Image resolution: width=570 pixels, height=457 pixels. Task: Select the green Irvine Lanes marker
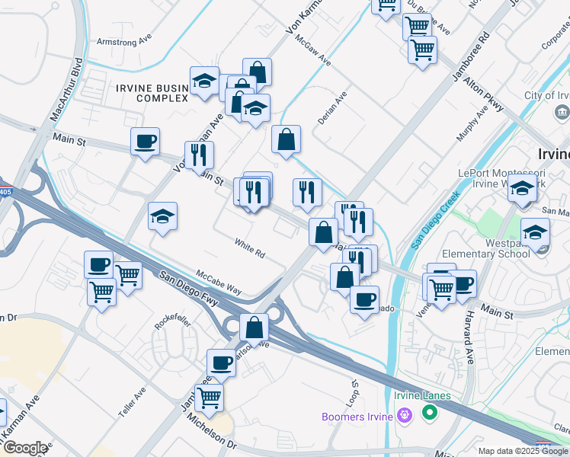(x=429, y=413)
